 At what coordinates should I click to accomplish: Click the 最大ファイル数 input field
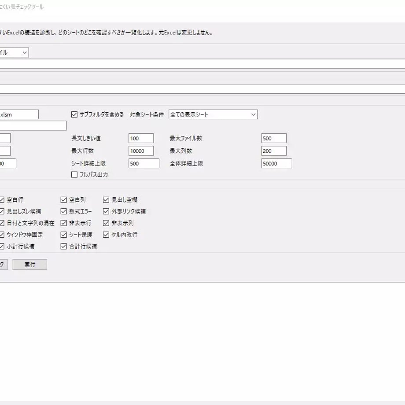point(274,138)
